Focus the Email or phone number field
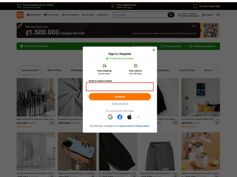The height and width of the screenshot is (177, 237). point(120,87)
